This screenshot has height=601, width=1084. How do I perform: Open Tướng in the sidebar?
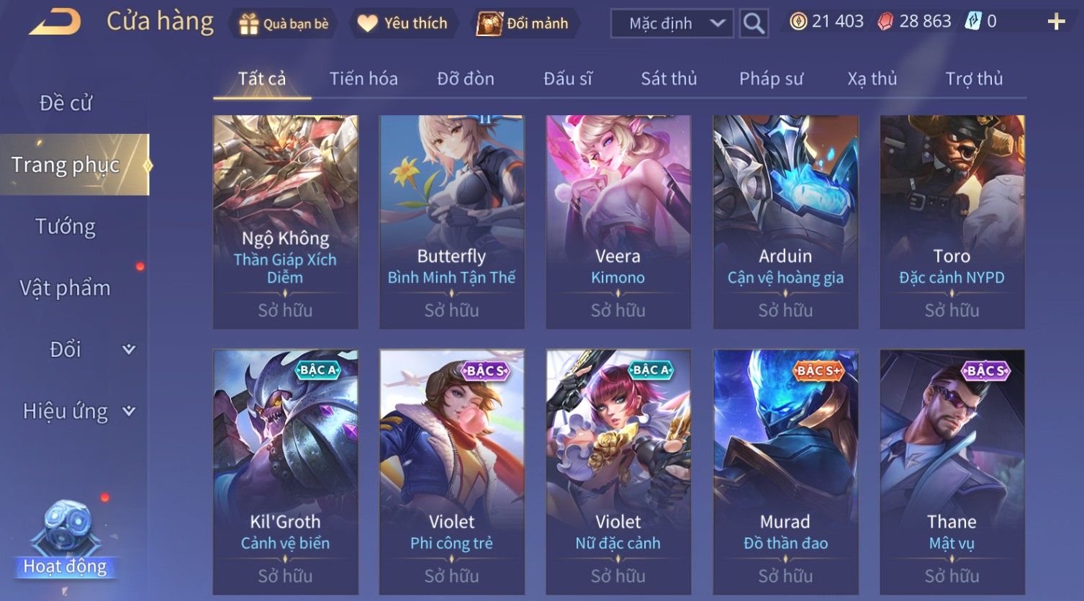pos(66,227)
